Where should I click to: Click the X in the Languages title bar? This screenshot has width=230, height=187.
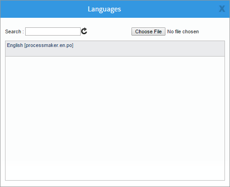point(222,9)
